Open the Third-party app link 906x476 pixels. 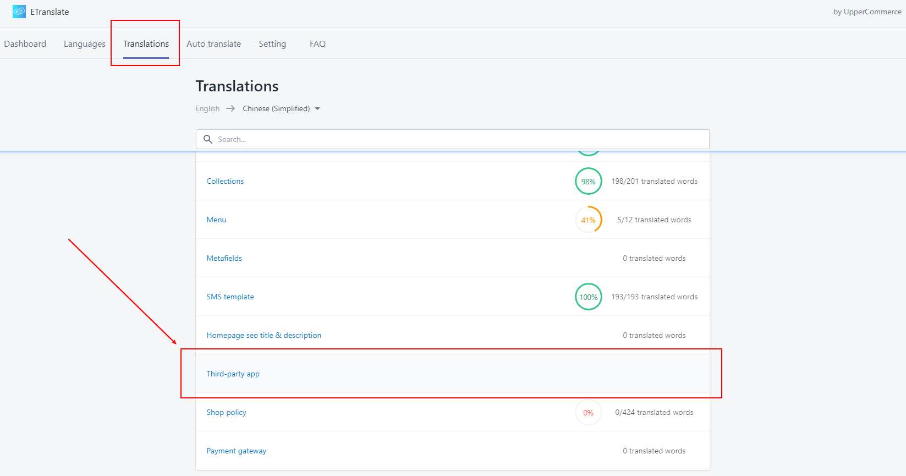pos(233,374)
